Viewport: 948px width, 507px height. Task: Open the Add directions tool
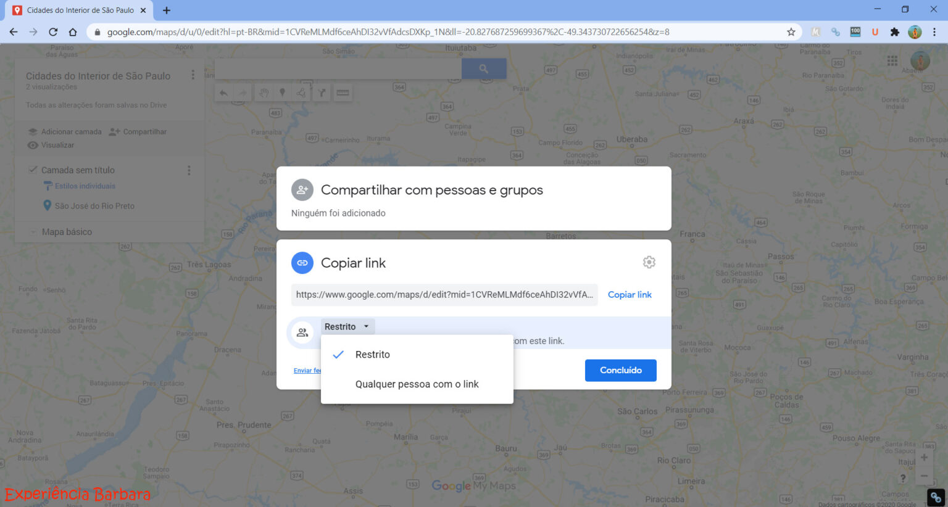(322, 93)
